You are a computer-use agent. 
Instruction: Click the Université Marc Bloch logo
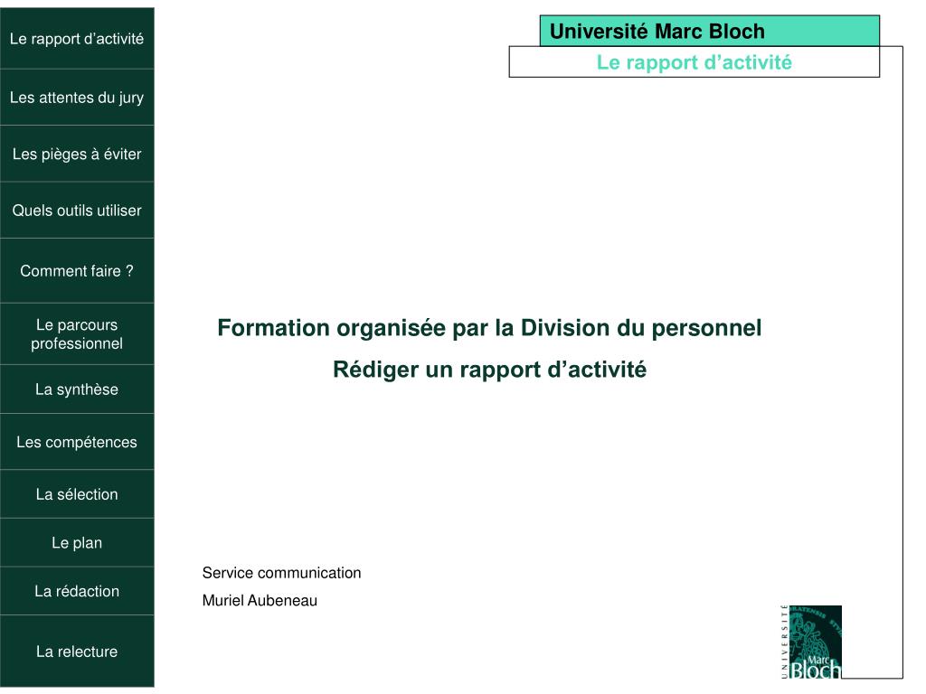point(811,642)
